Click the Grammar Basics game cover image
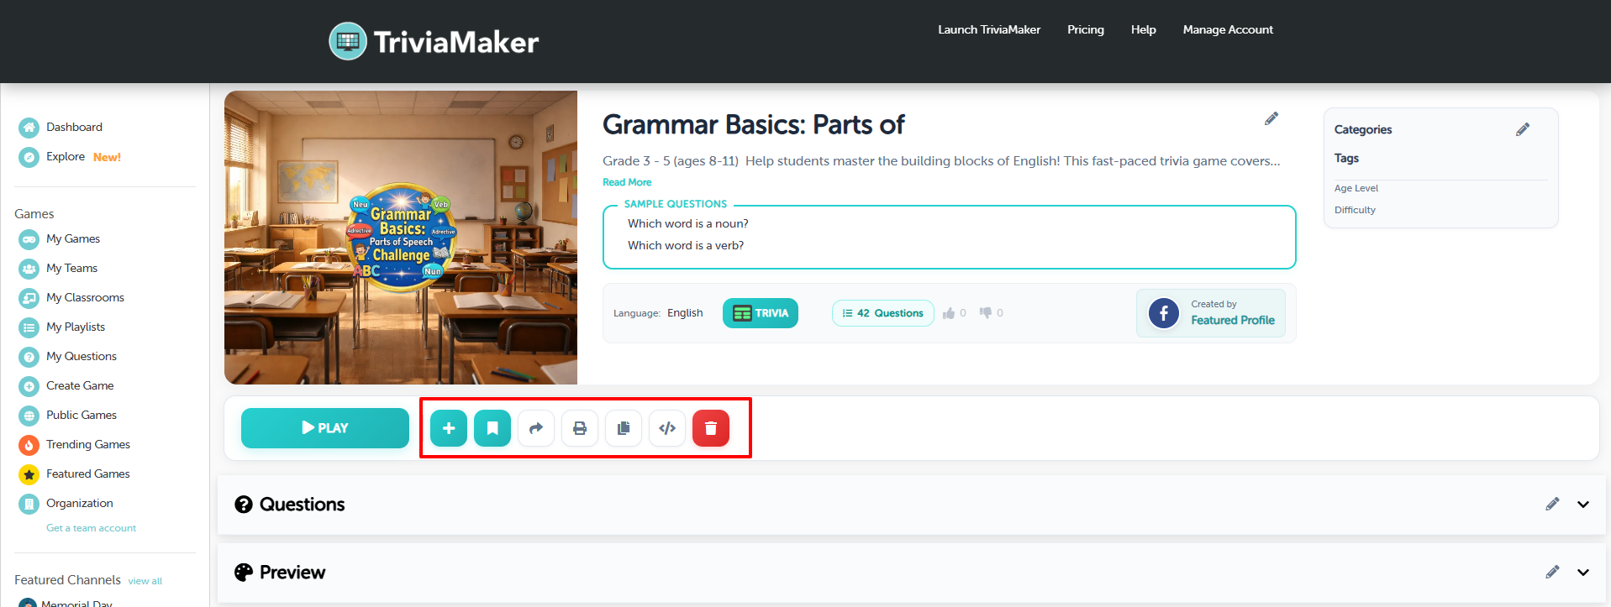The width and height of the screenshot is (1611, 607). (401, 238)
